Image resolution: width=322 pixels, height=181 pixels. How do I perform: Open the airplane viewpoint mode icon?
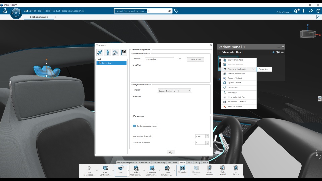coord(100,53)
